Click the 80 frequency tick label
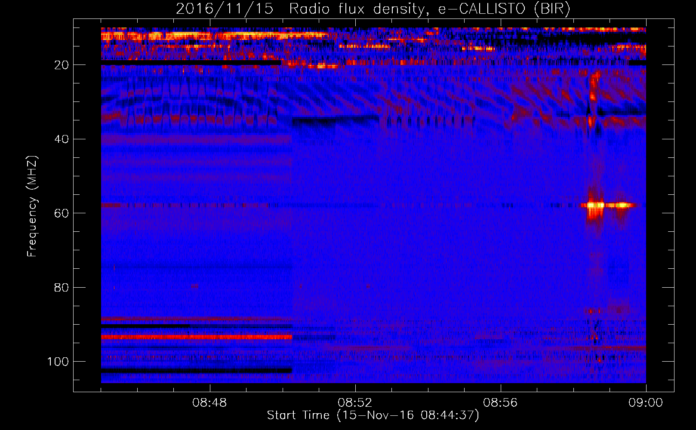Image resolution: width=696 pixels, height=430 pixels. click(62, 287)
